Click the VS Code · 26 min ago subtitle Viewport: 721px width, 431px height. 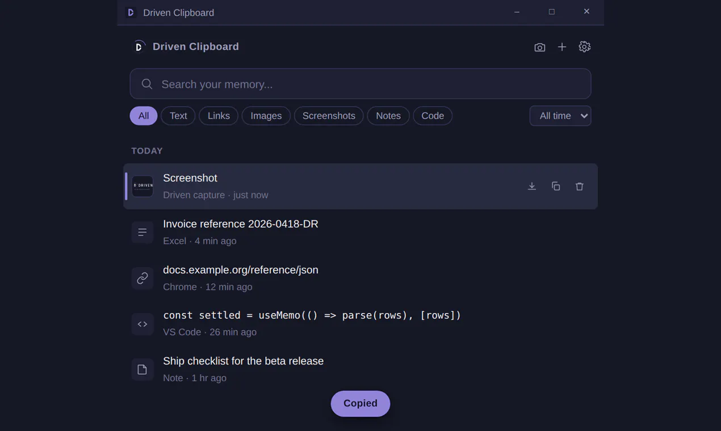[209, 332]
